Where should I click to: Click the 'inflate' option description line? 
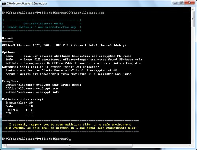[73, 63]
